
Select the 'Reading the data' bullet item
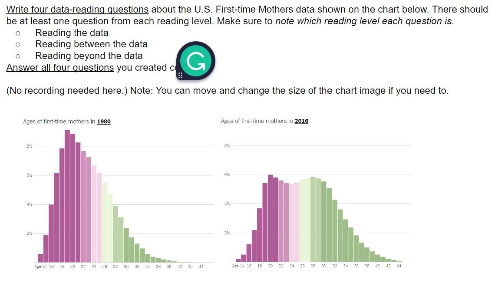72,33
